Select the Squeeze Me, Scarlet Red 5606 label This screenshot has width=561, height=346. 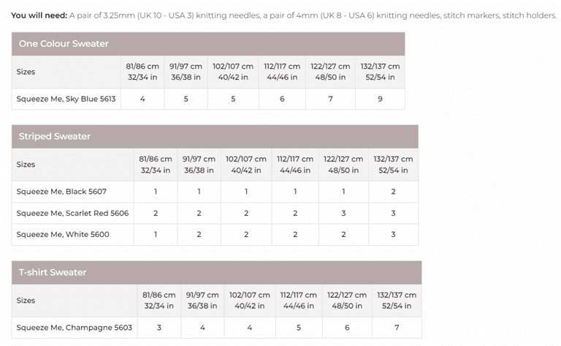click(72, 213)
